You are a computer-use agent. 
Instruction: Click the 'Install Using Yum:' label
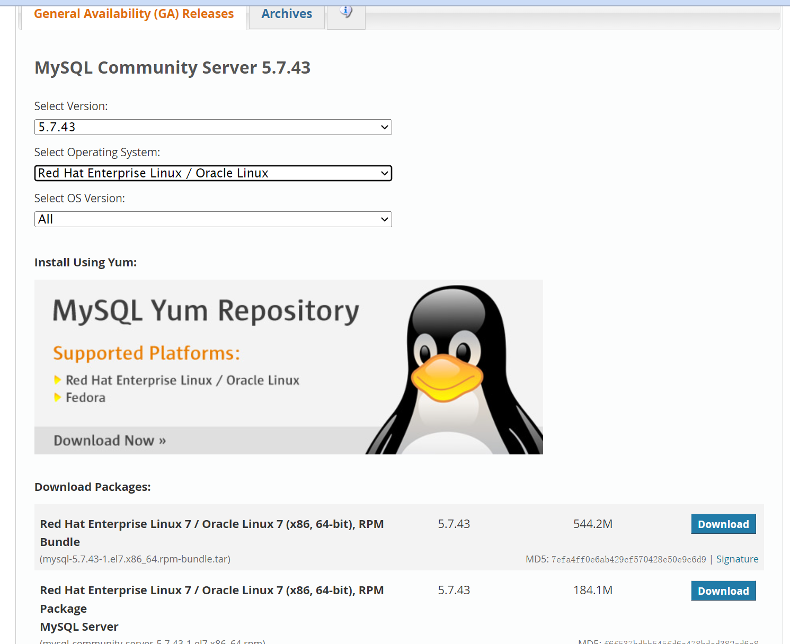(85, 263)
